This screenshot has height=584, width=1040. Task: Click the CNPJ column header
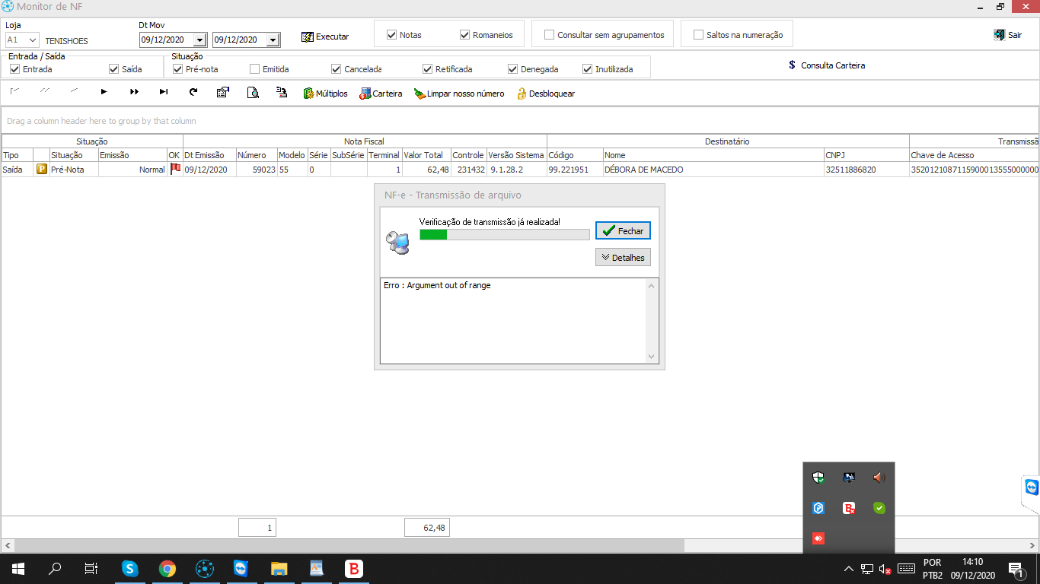point(866,155)
